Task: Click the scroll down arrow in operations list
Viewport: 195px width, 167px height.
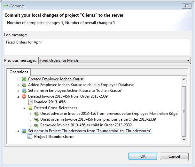Action: pyautogui.click(x=184, y=140)
